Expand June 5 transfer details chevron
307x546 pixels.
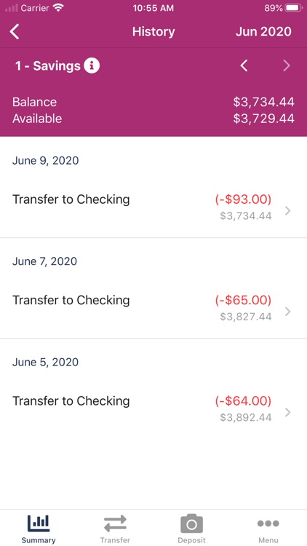(287, 412)
